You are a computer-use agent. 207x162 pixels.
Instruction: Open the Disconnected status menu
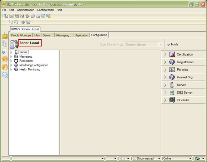[x=146, y=158]
